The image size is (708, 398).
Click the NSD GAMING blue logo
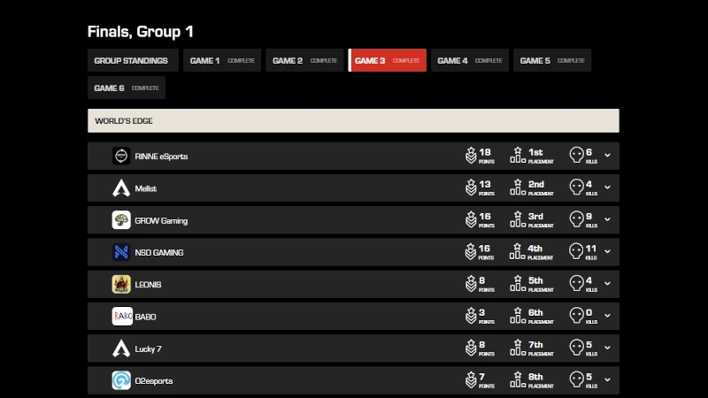pyautogui.click(x=121, y=252)
